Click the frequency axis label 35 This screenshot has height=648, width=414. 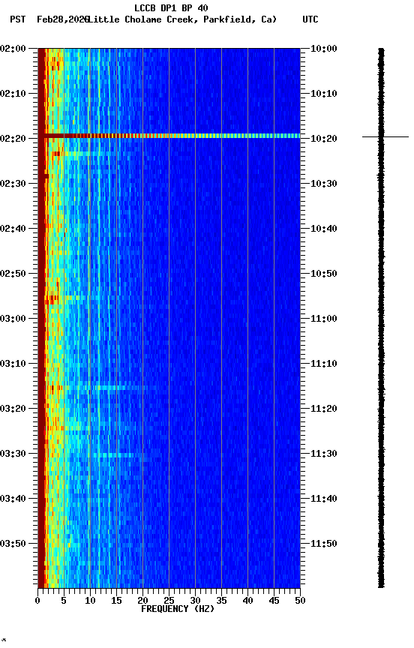[x=221, y=601]
